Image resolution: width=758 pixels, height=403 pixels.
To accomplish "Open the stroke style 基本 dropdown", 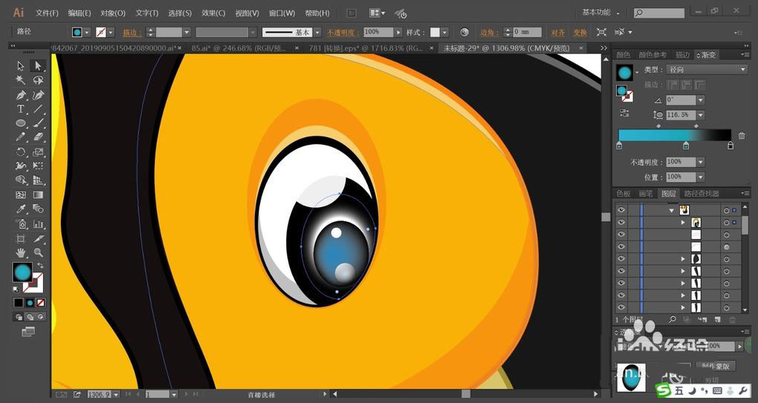I will (x=317, y=33).
